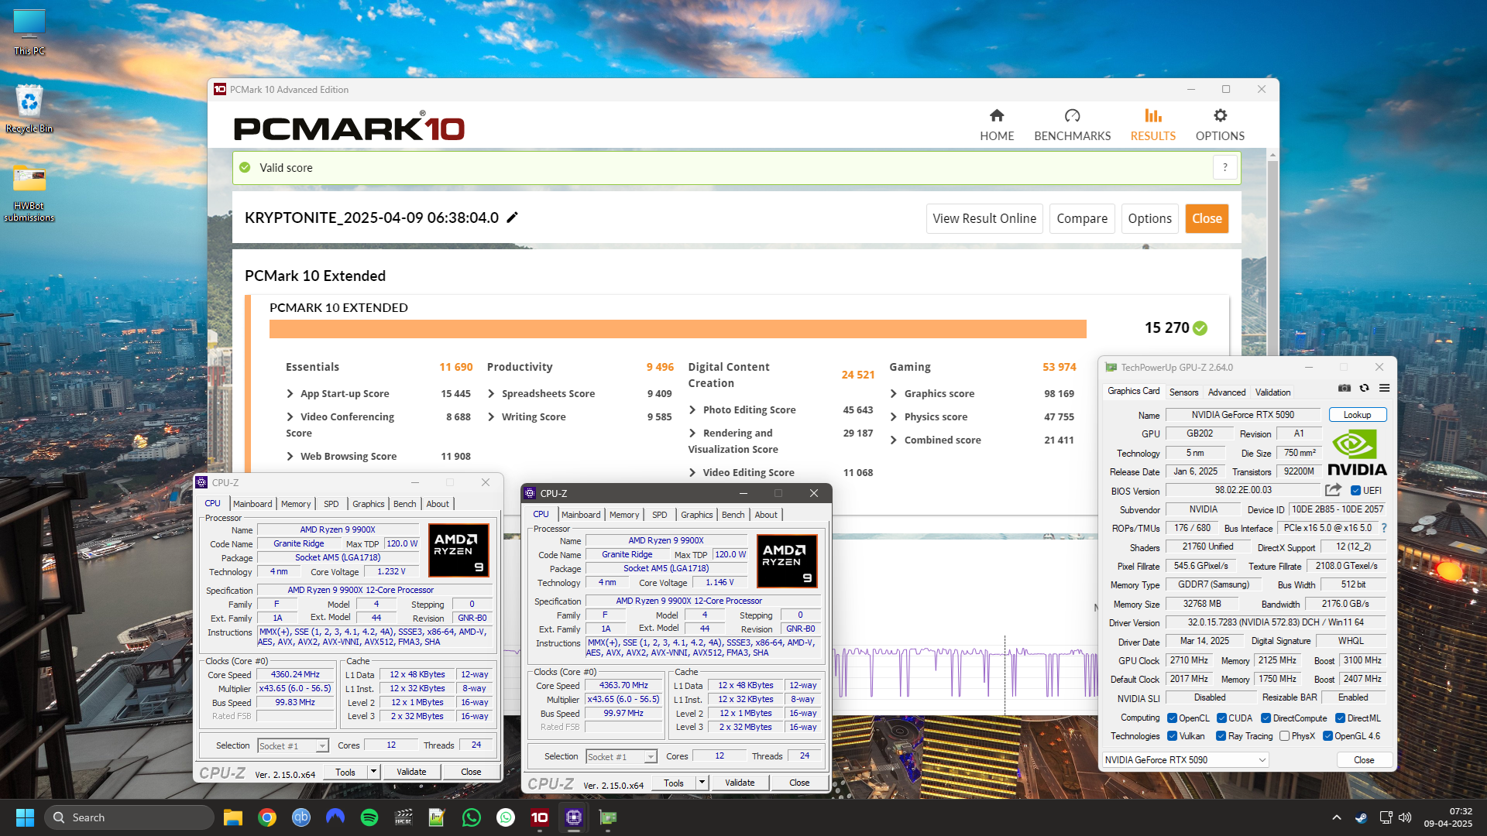The image size is (1487, 836).
Task: Toggle PhysX checkbox in GPU-Z
Action: (x=1285, y=735)
